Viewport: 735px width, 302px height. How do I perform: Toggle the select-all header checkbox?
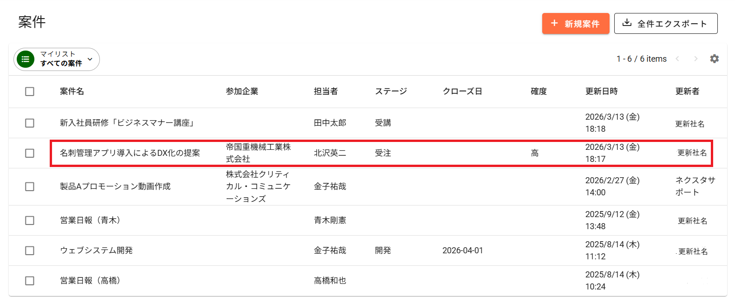click(30, 91)
